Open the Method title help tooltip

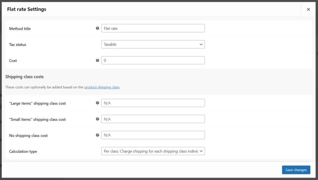pyautogui.click(x=98, y=28)
